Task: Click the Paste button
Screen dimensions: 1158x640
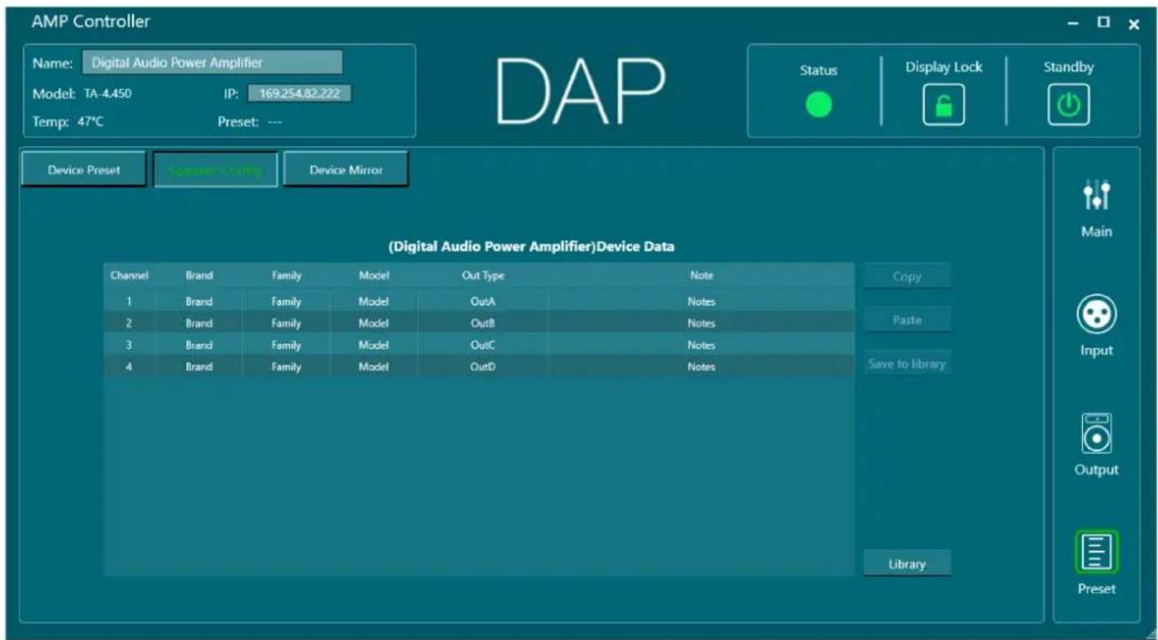Action: (906, 320)
